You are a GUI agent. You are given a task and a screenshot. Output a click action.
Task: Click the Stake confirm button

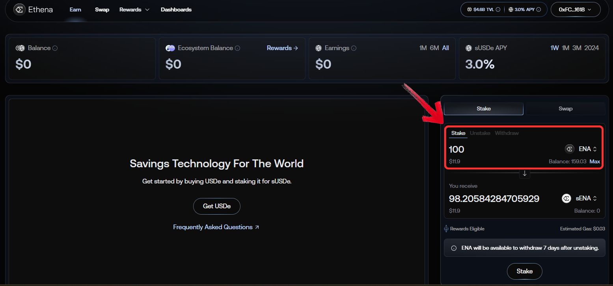point(525,271)
